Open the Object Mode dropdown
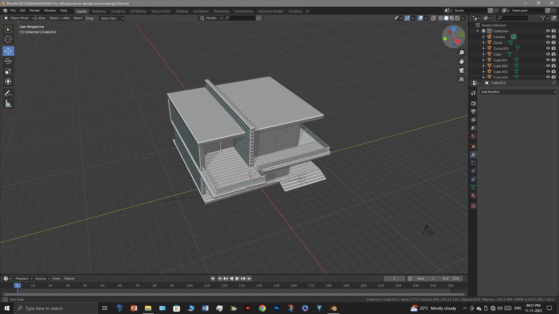Screen dimensions: 559x314 click(19, 18)
